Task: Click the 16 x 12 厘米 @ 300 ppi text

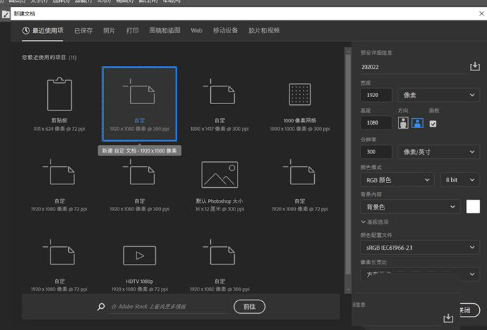Action: click(x=219, y=209)
